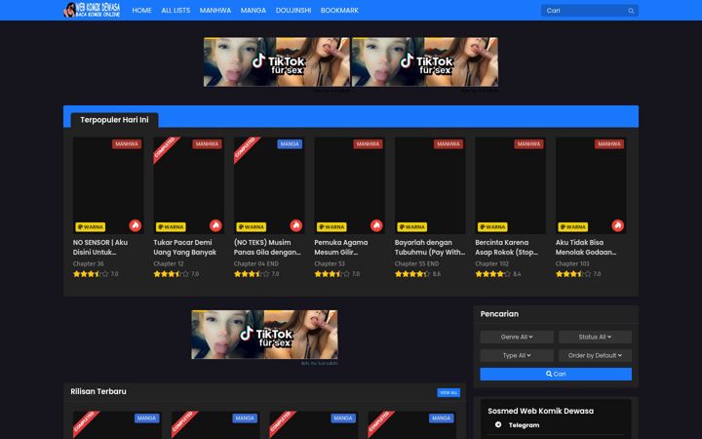Click the WARNA badge on Chapter 55 END card

click(x=411, y=227)
